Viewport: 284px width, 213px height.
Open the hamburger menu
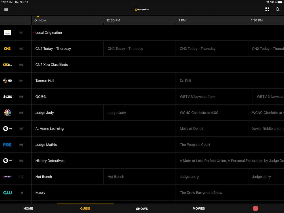(6, 9)
